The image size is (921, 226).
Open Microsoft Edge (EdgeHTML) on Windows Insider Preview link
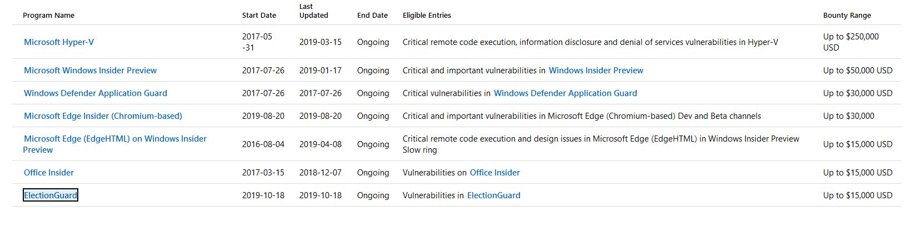[115, 139]
